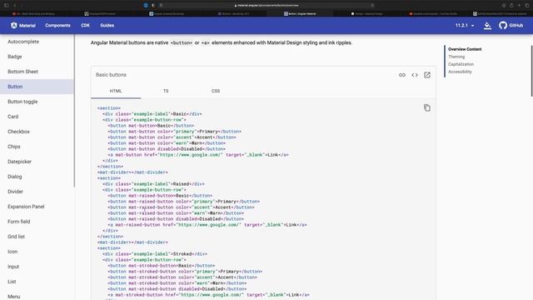The width and height of the screenshot is (533, 300).
Task: Open the Guides menu
Action: [107, 25]
